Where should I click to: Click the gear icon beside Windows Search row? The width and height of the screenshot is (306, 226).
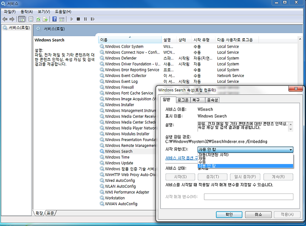point(102,151)
